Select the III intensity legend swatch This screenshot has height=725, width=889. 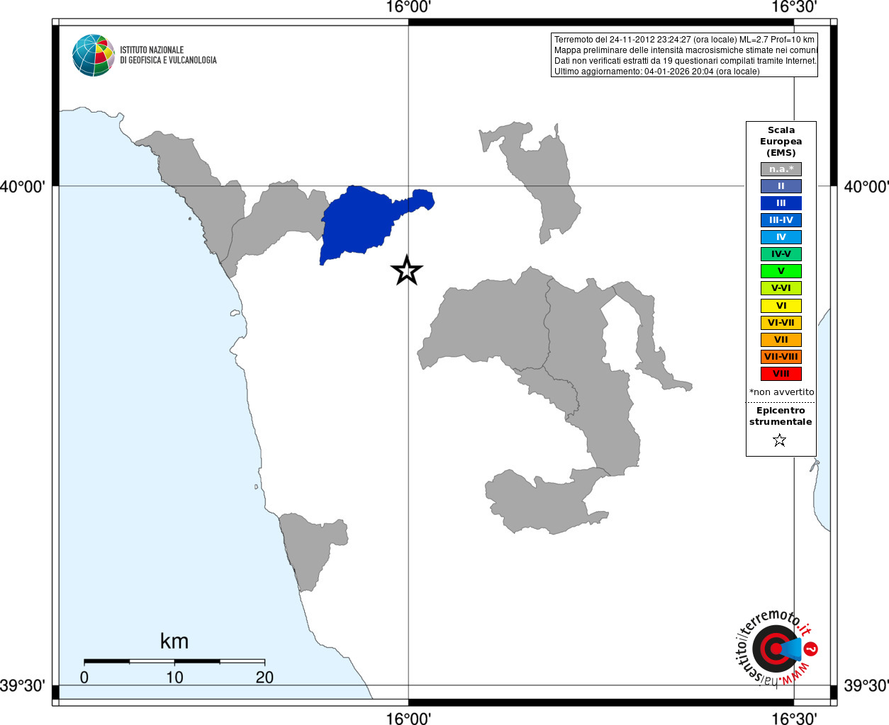(x=781, y=203)
